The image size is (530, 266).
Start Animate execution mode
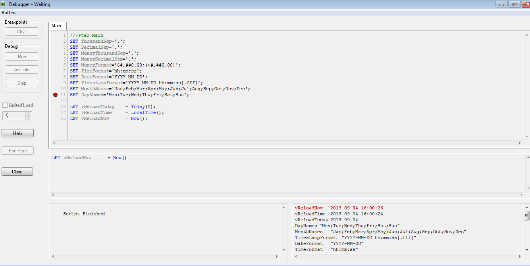22,69
